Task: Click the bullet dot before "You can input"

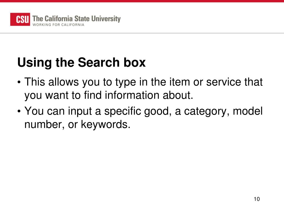Action: [x=19, y=111]
